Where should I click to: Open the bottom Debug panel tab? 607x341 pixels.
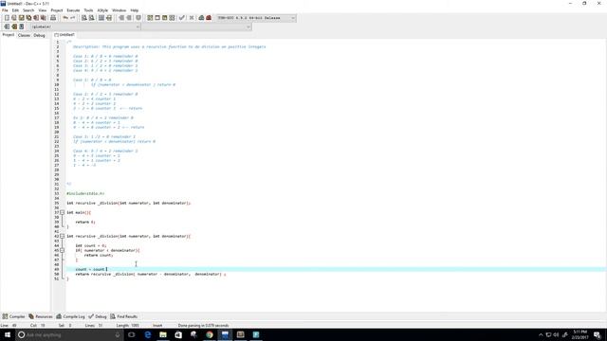97,316
